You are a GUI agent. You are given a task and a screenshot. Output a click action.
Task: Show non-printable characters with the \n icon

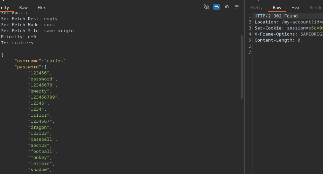227,7
